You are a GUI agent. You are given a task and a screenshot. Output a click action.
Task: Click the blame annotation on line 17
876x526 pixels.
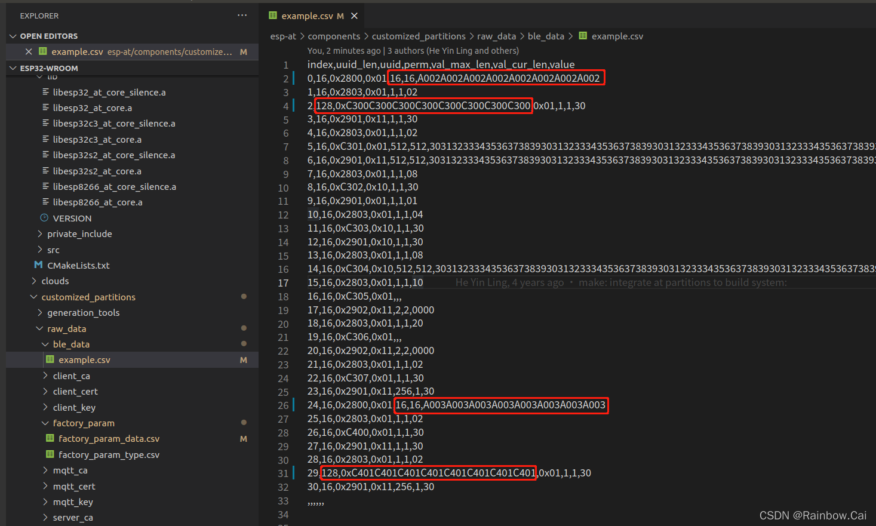pyautogui.click(x=621, y=282)
